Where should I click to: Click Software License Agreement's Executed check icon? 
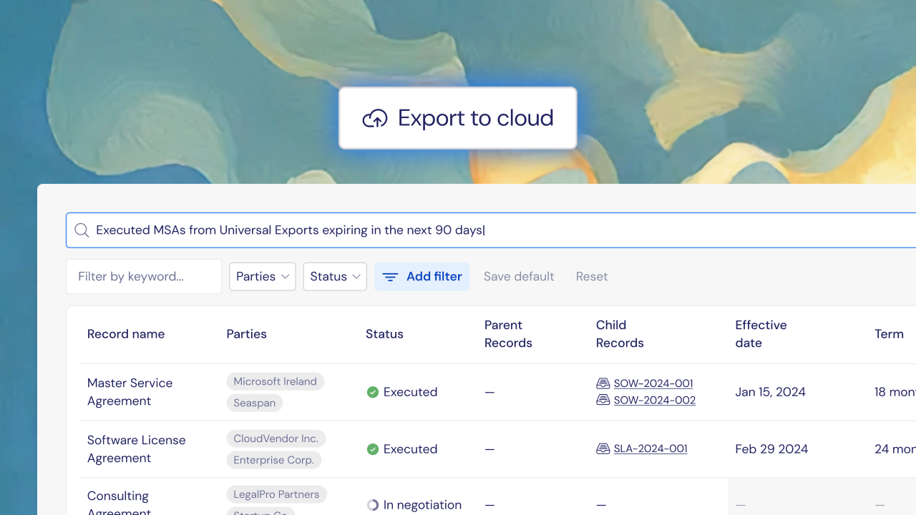tap(373, 449)
